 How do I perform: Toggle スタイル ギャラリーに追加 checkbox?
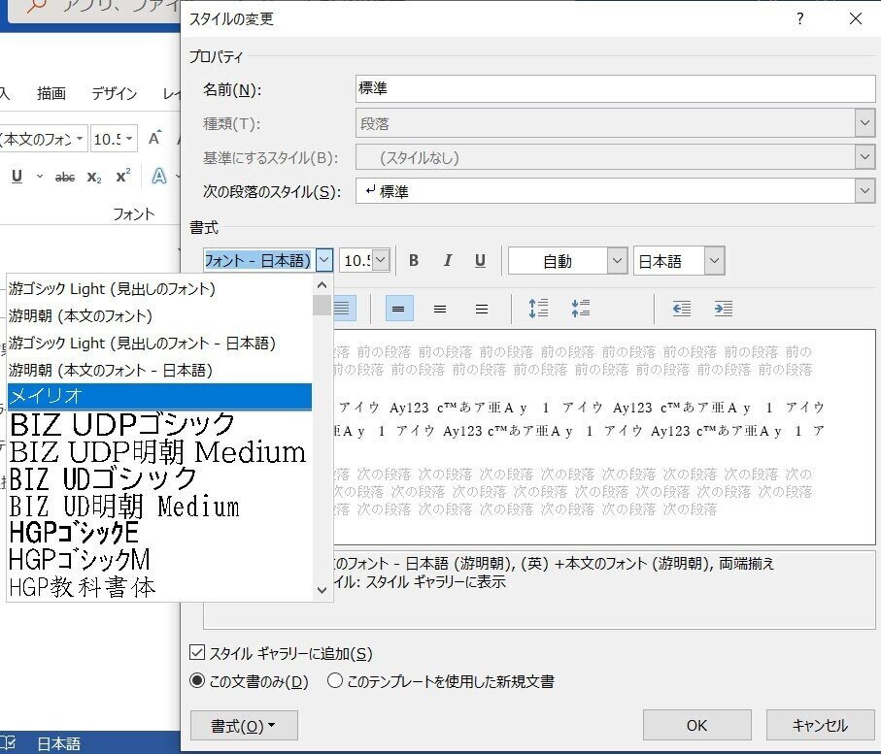point(197,652)
